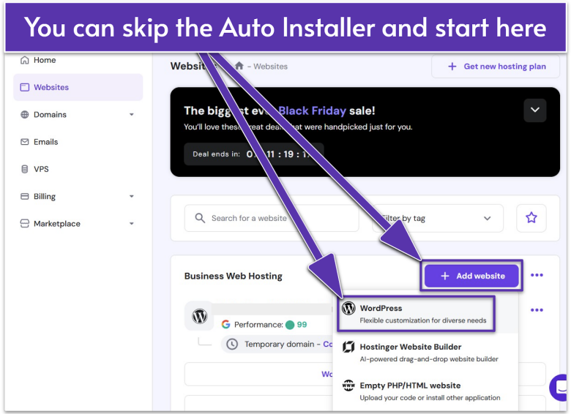Viewport: 571px width, 414px height.
Task: Click the WordPress site logo thumbnail
Action: tap(200, 316)
